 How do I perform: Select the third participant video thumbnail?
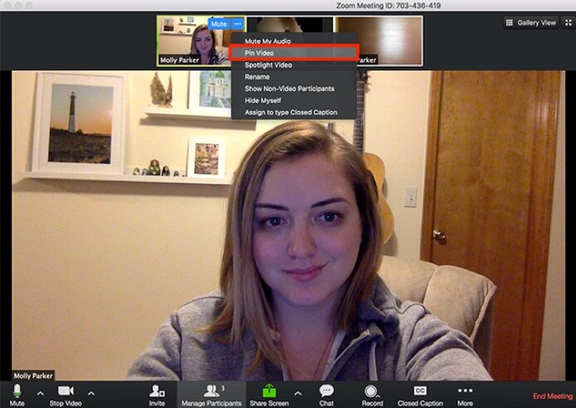coord(390,40)
